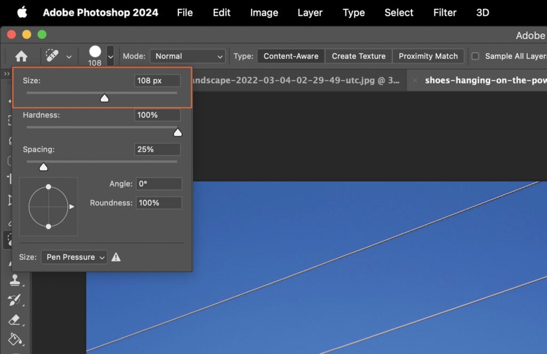Click the Create Texture button
Viewport: 547px width, 354px height.
click(x=358, y=56)
